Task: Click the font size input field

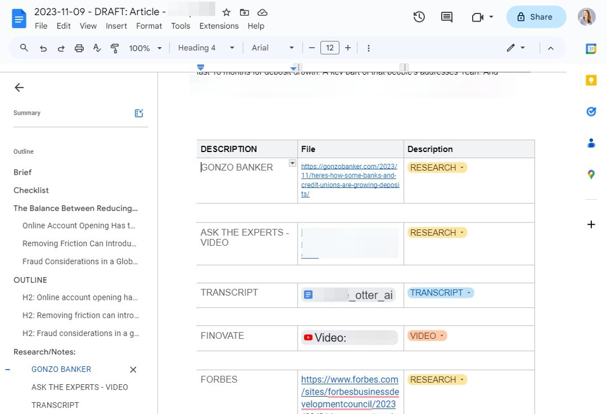Action: pos(330,48)
